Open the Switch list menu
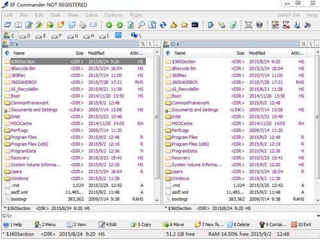Viewport: 320px width, 240px height. [x=289, y=15]
